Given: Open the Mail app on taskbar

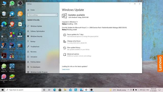Looking at the screenshot, I should coord(71,90).
